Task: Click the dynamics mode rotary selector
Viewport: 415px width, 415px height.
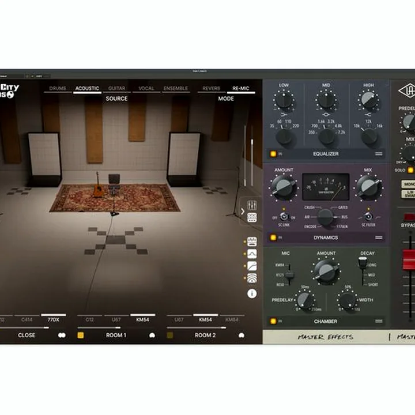Action: [325, 217]
